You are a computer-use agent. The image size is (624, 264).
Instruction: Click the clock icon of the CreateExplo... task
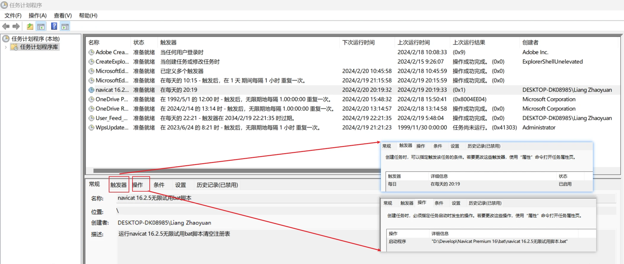91,62
